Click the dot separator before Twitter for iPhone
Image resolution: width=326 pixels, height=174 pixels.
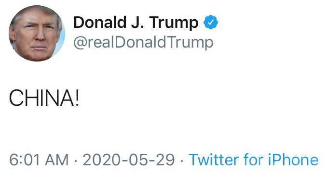tap(182, 161)
